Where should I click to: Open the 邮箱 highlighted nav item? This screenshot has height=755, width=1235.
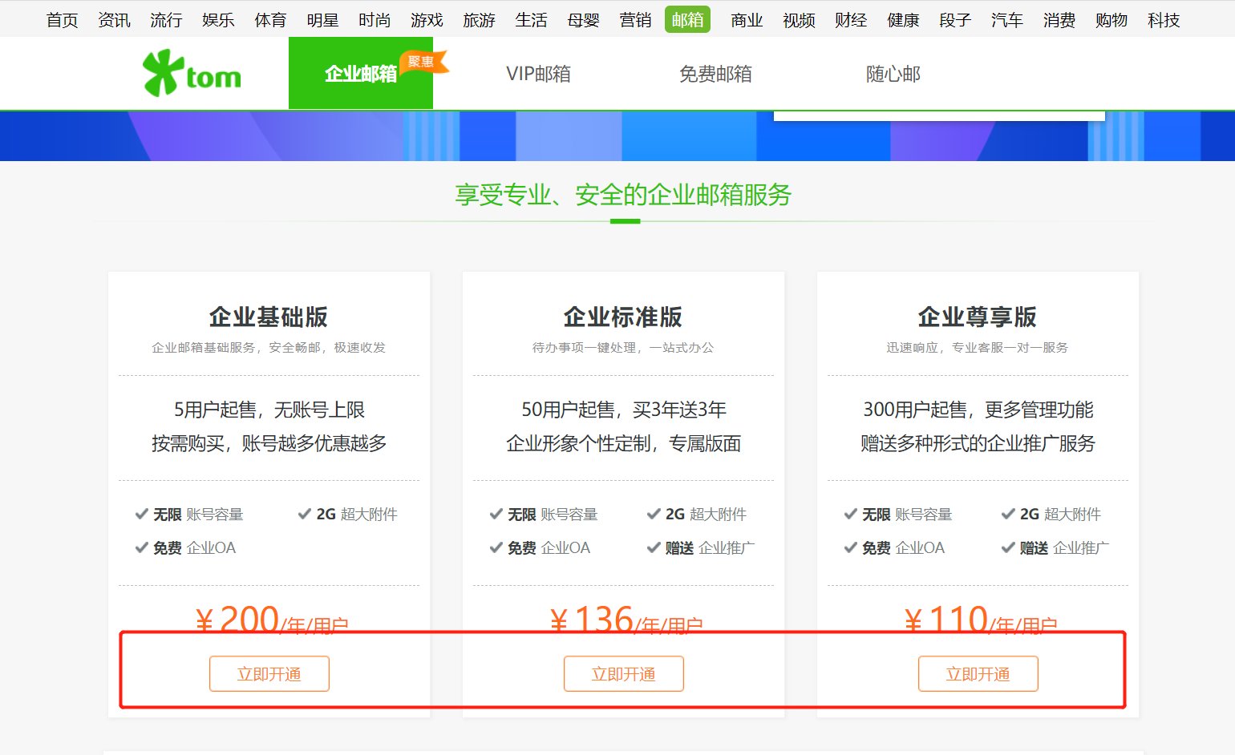pos(687,20)
